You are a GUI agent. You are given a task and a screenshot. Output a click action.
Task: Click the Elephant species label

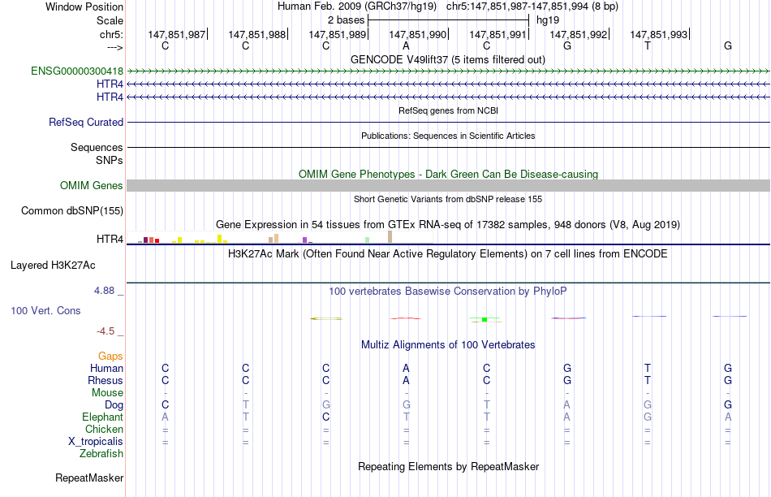102,417
